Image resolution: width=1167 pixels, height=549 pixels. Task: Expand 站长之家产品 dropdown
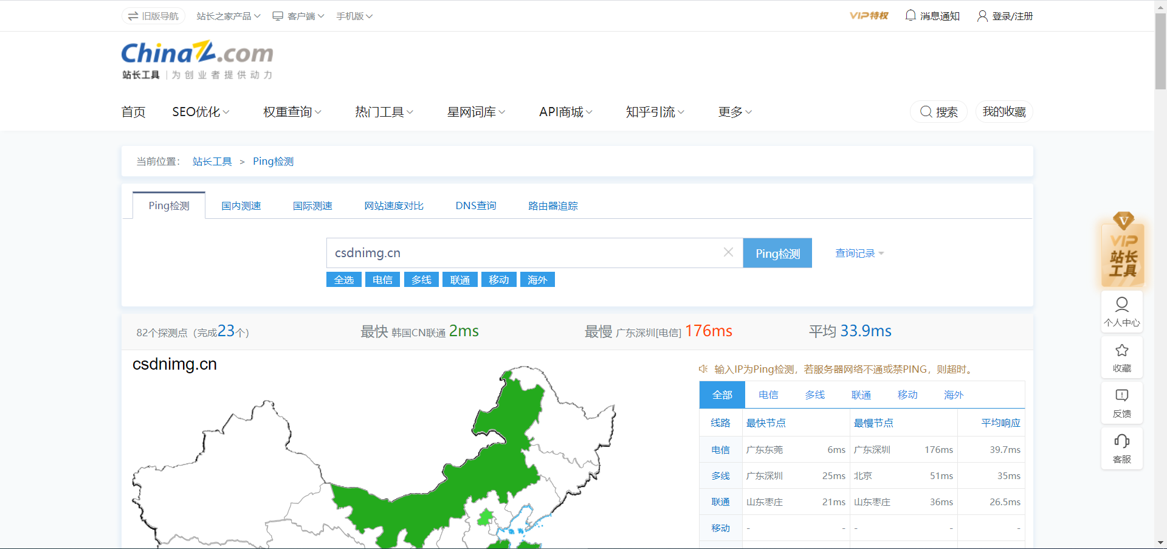click(x=229, y=16)
